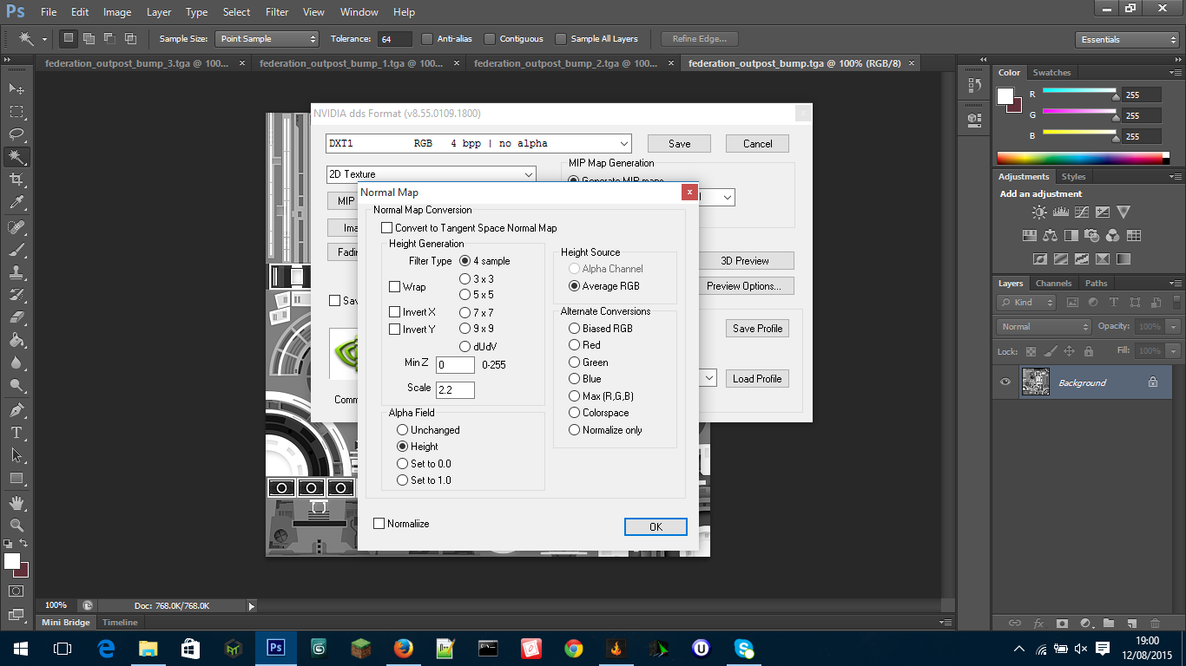This screenshot has width=1186, height=666.
Task: Choose the 3 x 3 filter type
Action: [465, 279]
